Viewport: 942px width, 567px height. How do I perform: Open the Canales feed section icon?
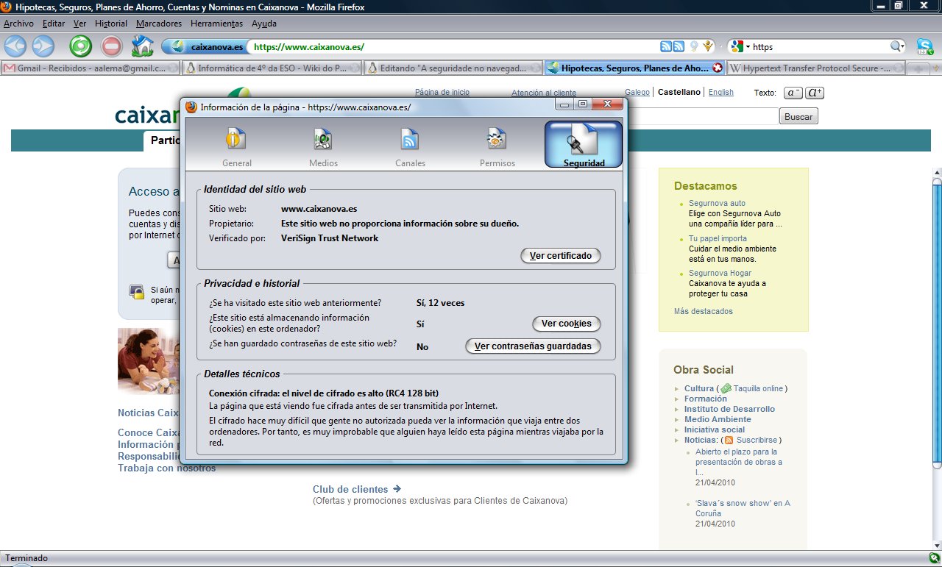pos(410,146)
